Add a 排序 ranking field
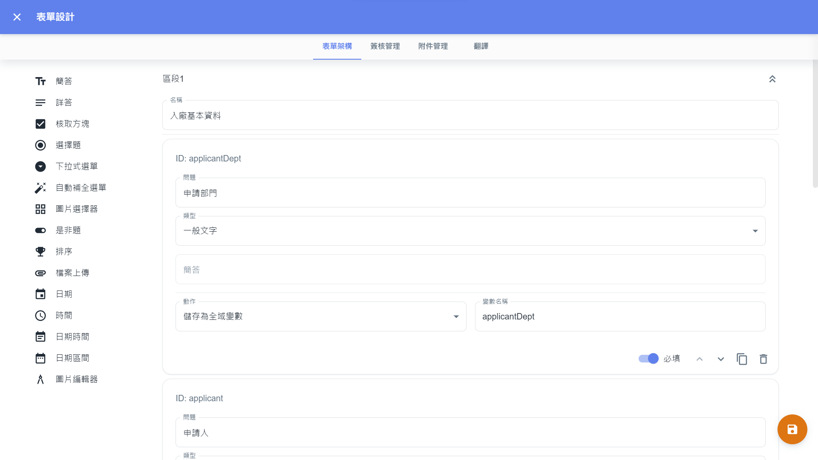 (x=63, y=251)
